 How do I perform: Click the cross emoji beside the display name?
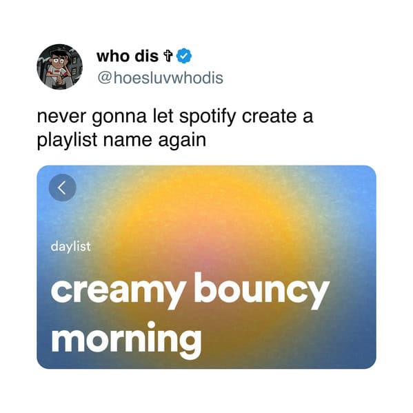point(168,56)
